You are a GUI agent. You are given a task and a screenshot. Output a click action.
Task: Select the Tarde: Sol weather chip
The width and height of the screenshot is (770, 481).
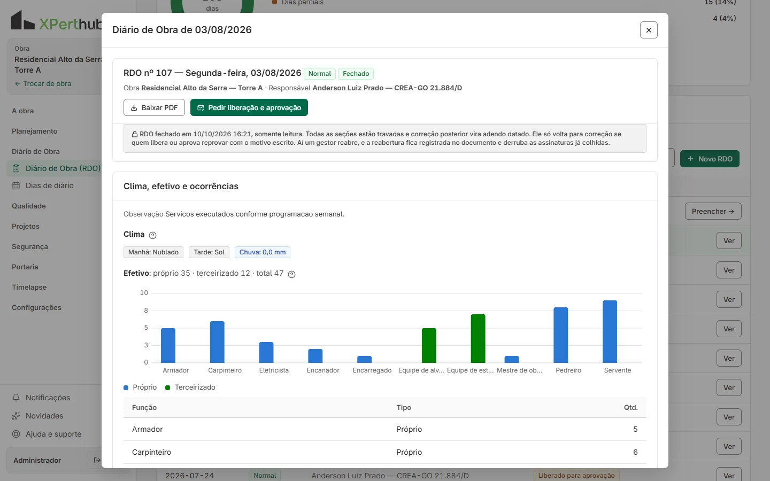click(209, 252)
